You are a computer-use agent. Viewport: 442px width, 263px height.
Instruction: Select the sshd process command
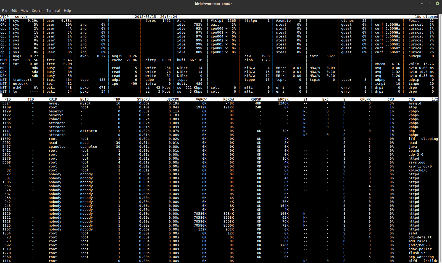pos(413,233)
